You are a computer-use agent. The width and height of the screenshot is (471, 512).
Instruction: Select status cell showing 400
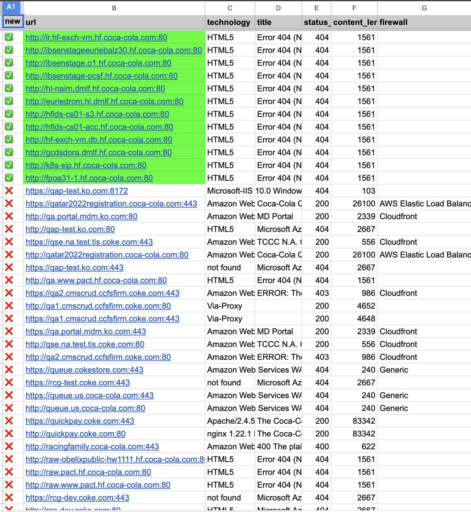(x=316, y=447)
